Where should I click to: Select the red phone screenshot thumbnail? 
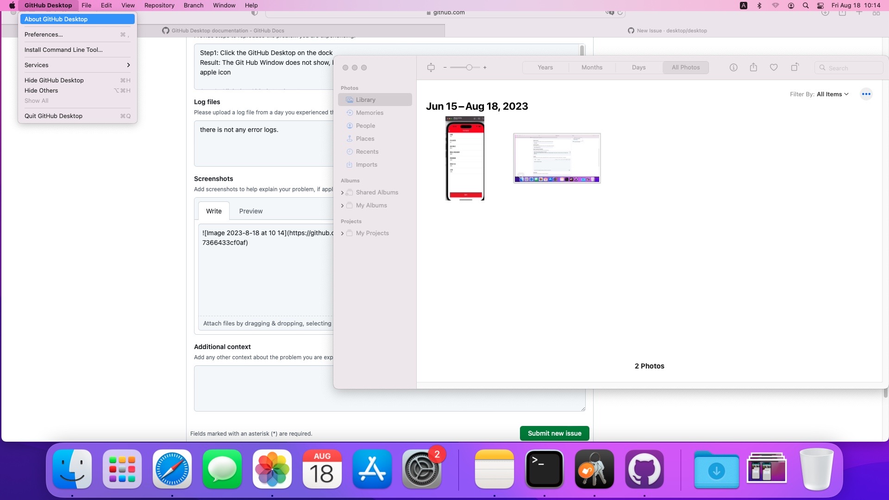(x=465, y=158)
